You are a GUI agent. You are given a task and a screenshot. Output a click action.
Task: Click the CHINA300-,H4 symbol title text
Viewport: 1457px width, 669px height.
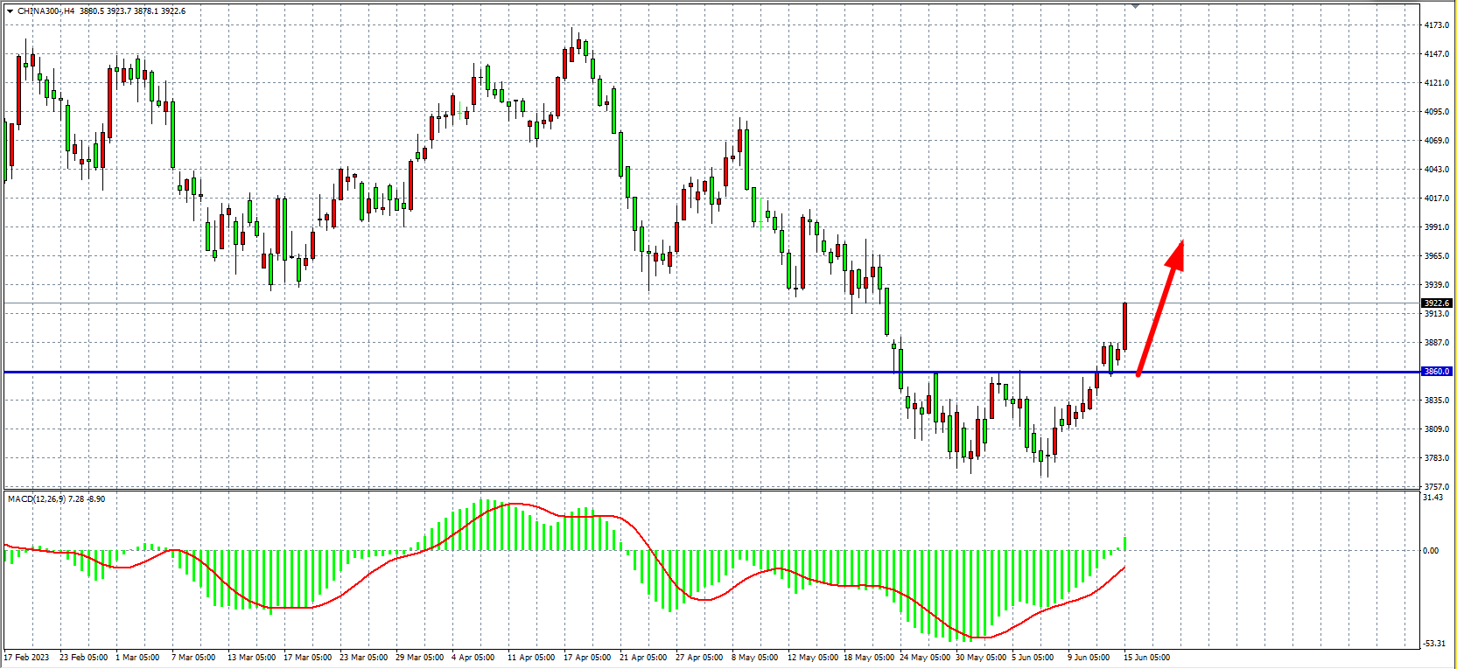pyautogui.click(x=46, y=11)
